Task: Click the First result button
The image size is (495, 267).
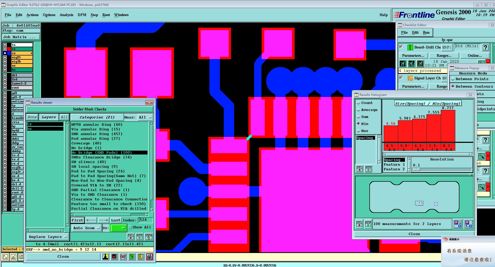Action: [x=77, y=220]
